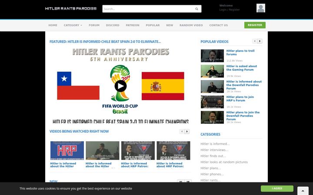
Task: Select 'Hitler interviews...' category
Action: coord(214,150)
